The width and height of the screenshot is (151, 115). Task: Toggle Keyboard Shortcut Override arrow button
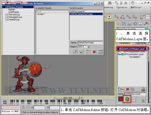pyautogui.click(x=109, y=17)
